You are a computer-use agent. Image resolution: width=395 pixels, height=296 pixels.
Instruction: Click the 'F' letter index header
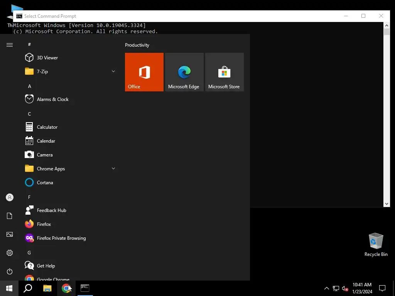tap(29, 197)
